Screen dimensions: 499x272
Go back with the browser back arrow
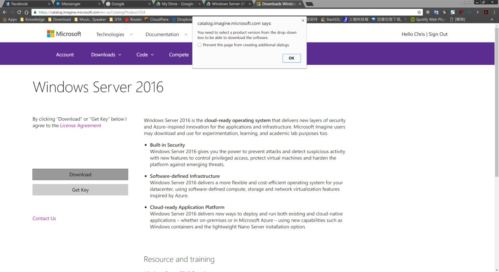coord(4,12)
